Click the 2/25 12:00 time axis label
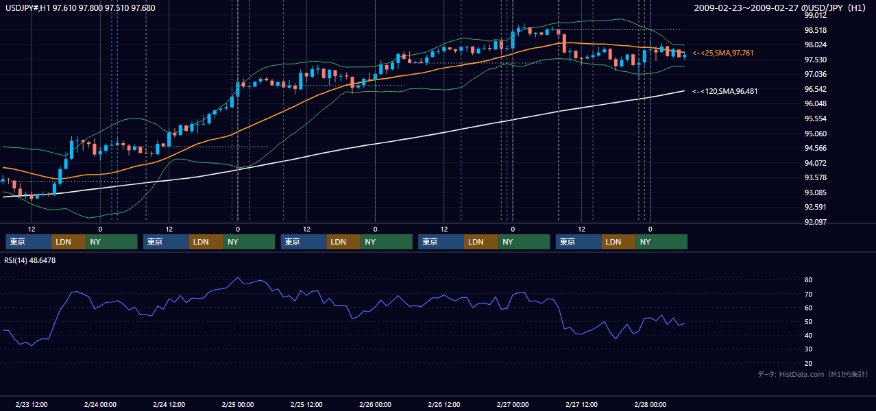 click(306, 404)
